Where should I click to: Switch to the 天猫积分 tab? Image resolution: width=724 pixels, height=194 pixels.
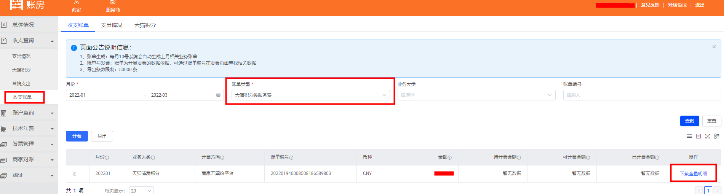(x=145, y=25)
